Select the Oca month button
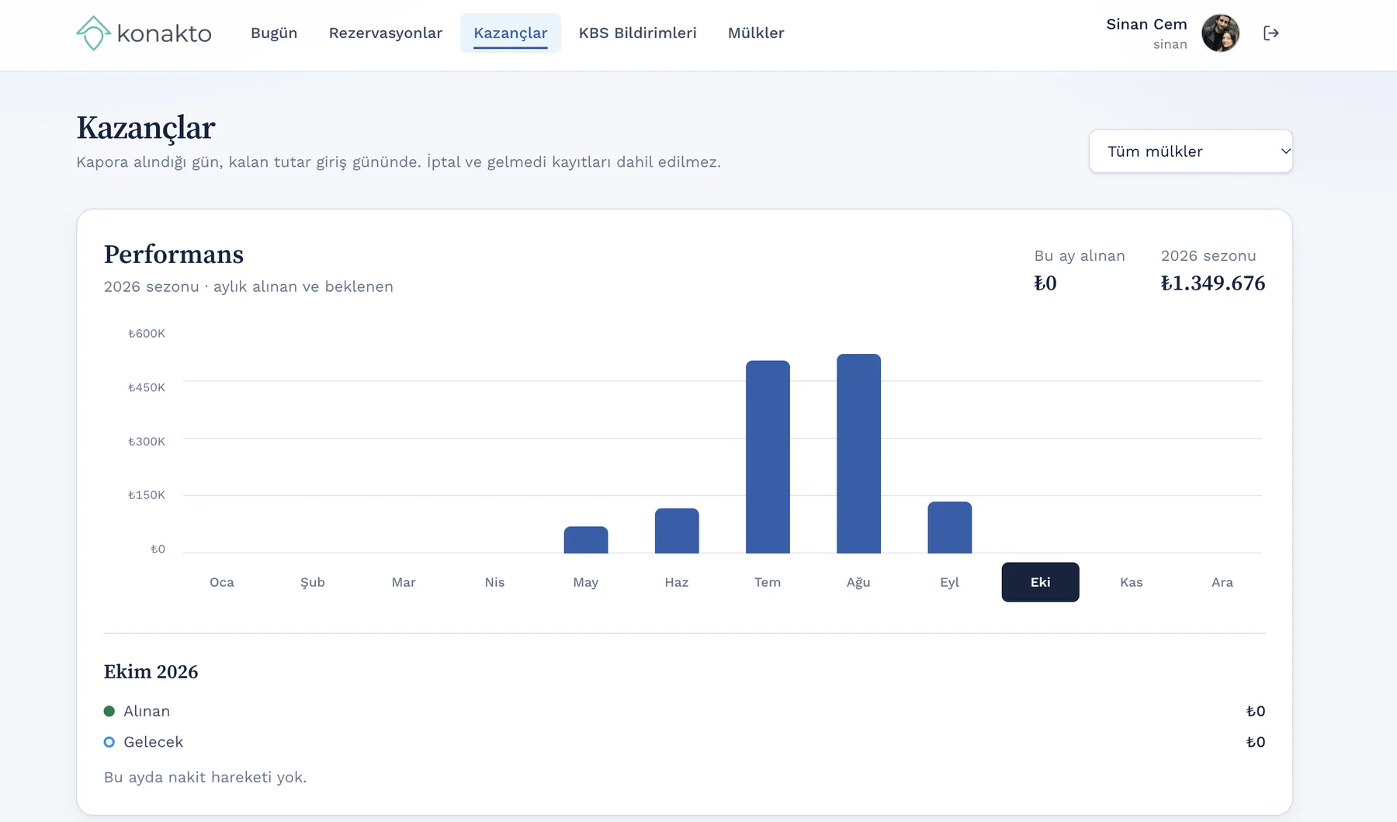Screen dimensions: 1397x822 [222, 582]
